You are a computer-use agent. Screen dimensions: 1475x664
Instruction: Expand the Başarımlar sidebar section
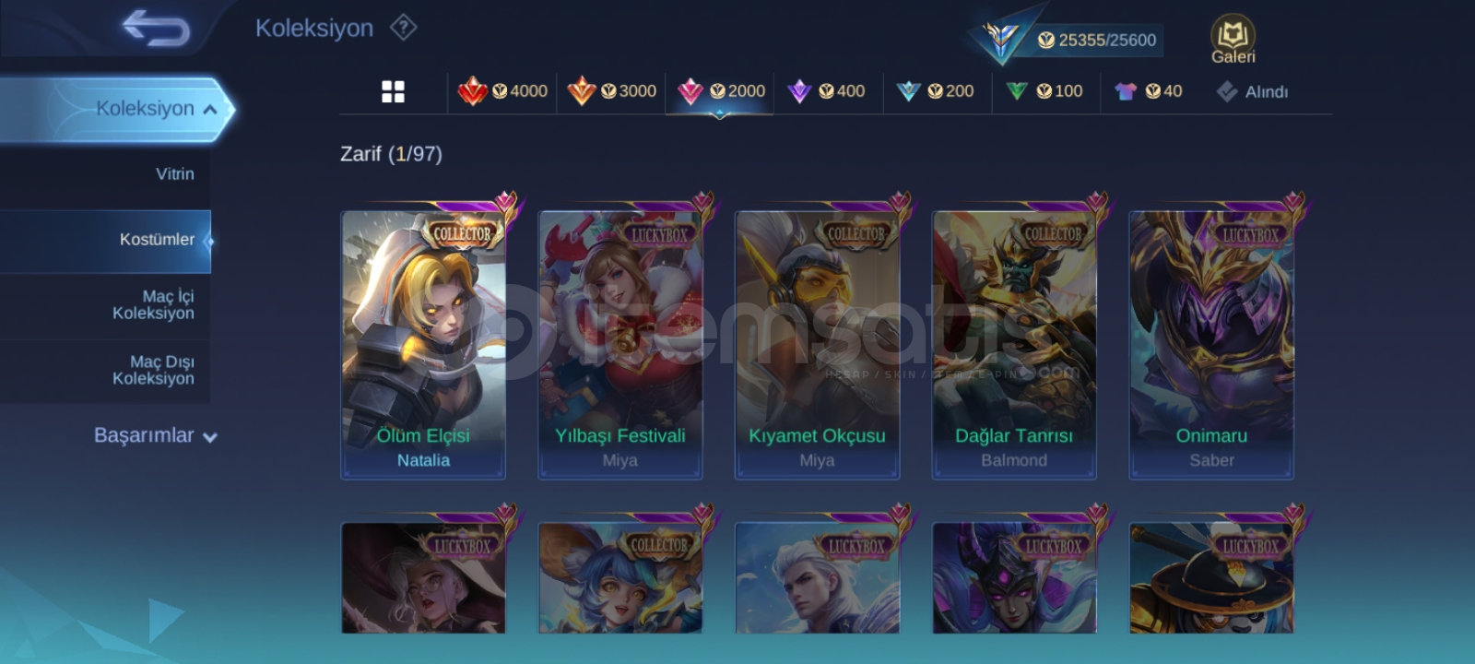pyautogui.click(x=155, y=435)
